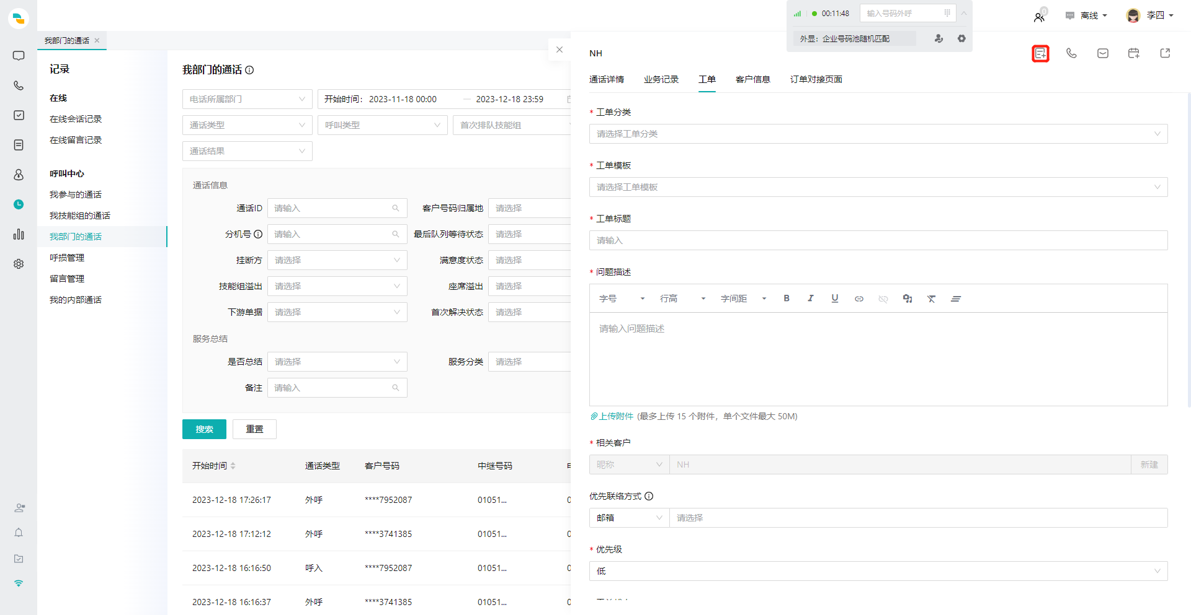Click the envelope message icon in detail header
The image size is (1191, 615).
[x=1103, y=53]
